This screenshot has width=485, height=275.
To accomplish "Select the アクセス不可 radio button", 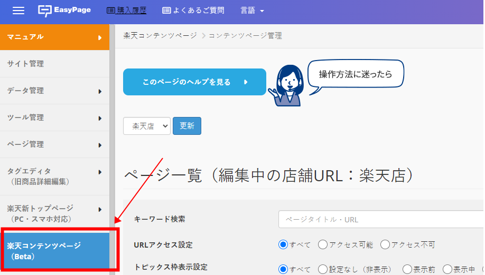I will click(x=385, y=245).
